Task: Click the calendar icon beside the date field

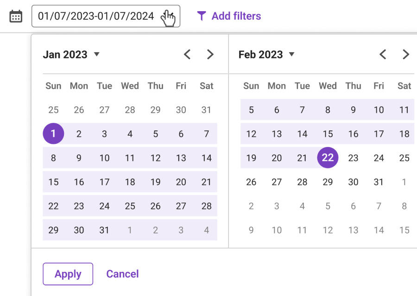Action: [x=15, y=16]
